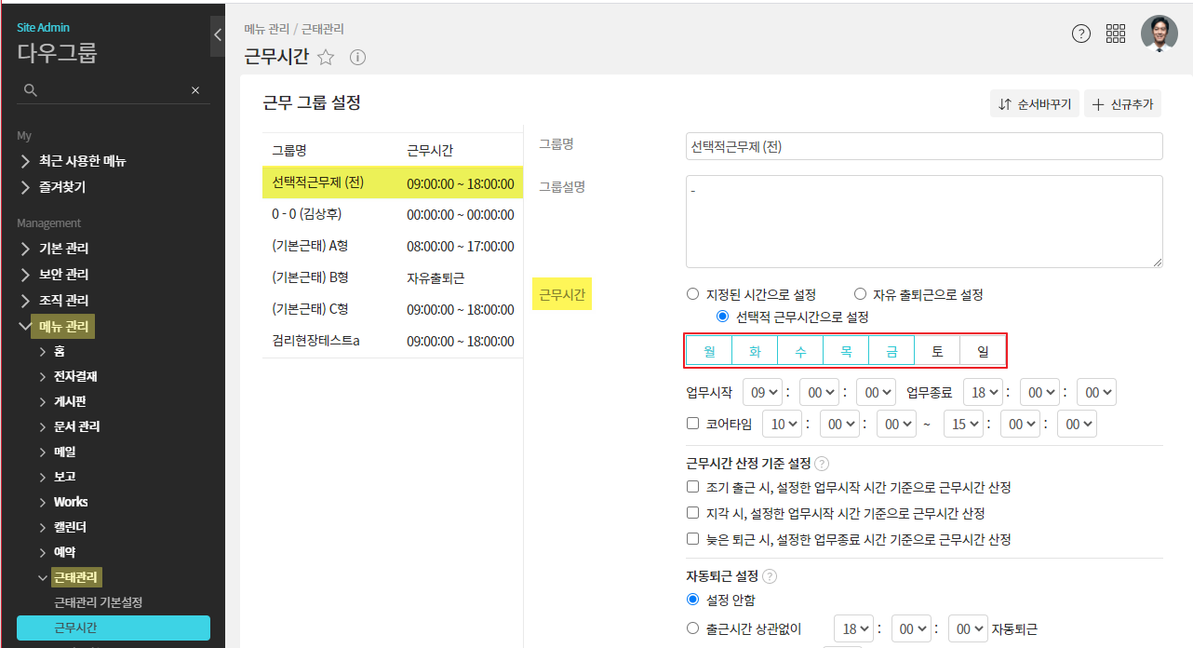Enable the 코어타임 checkbox
1193x648 pixels.
[692, 424]
